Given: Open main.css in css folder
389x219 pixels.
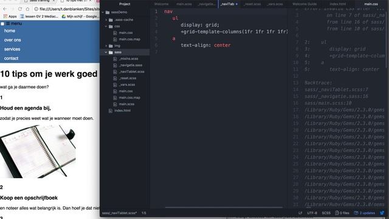Looking at the screenshot, I should click(x=126, y=33).
